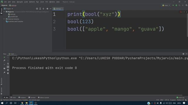
Task: Open Project panel settings gear
Action: 47,8
